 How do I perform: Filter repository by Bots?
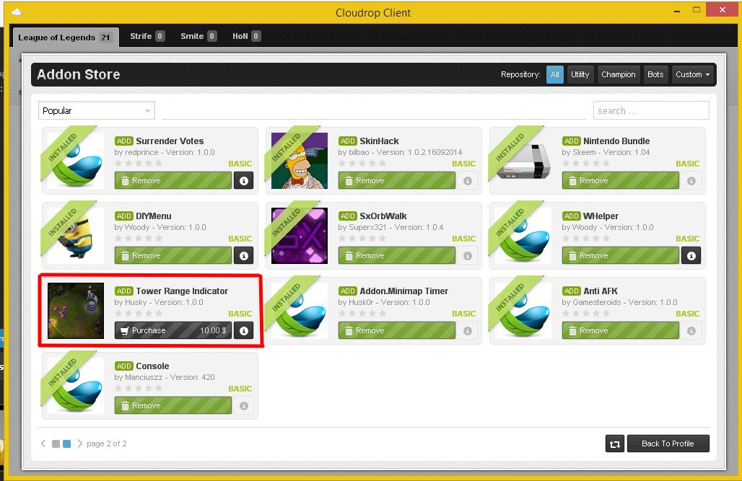[655, 75]
